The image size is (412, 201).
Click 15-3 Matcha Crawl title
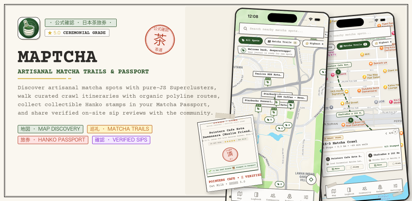[340, 143]
